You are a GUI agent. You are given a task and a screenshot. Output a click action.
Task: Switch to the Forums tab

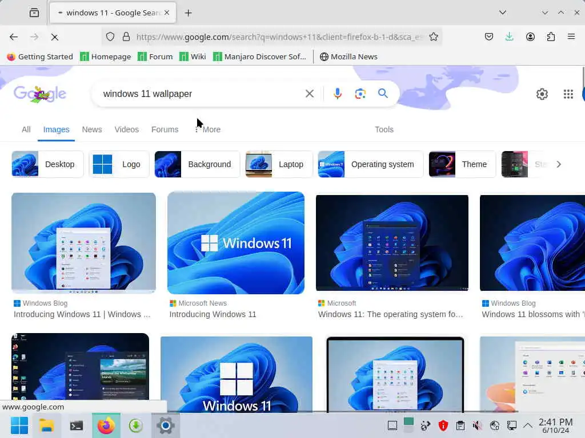(x=165, y=129)
